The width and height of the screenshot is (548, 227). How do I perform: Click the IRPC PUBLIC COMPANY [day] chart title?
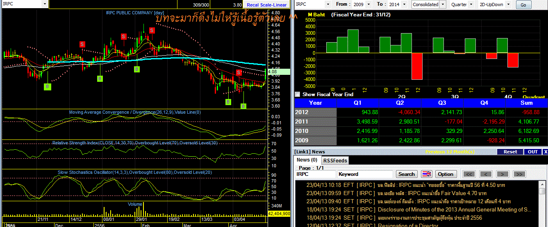click(x=135, y=13)
